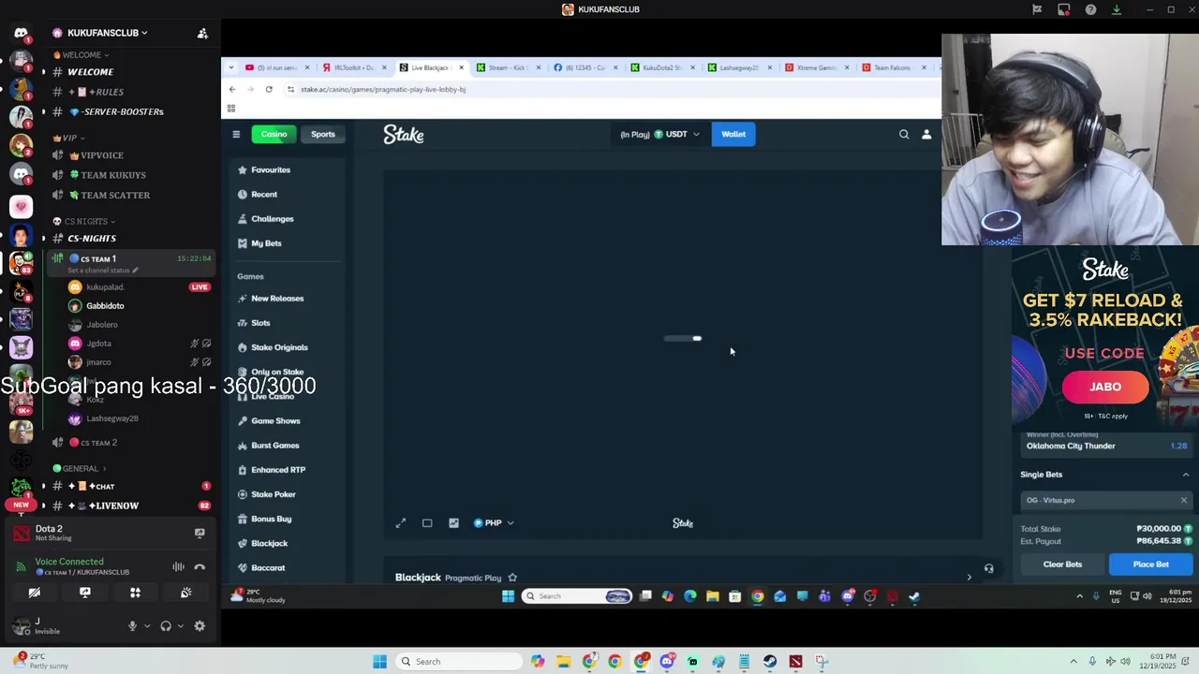Viewport: 1199px width, 674px height.
Task: Open the Stake Wallet
Action: point(733,134)
